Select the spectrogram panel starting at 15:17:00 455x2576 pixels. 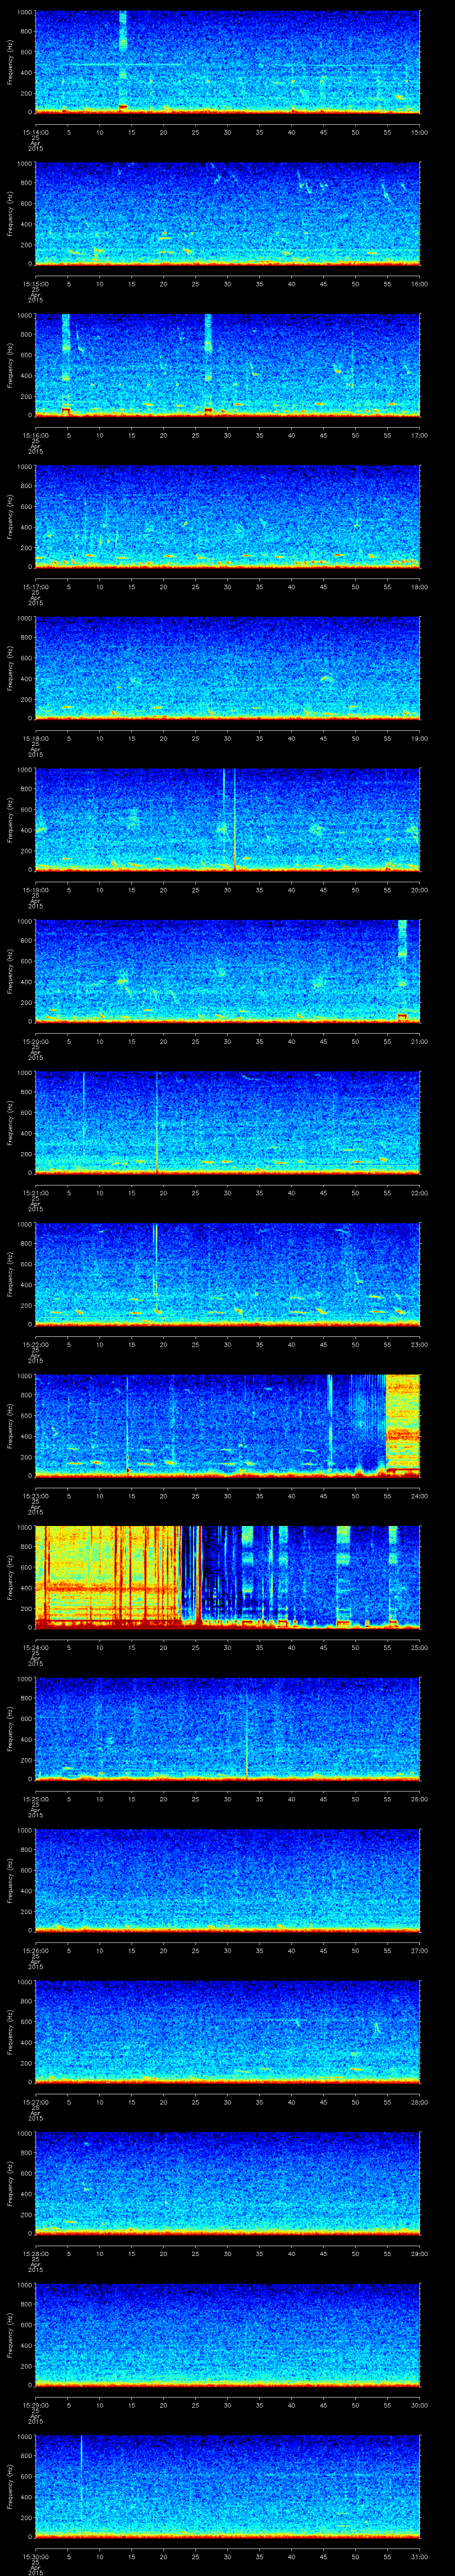point(227,517)
